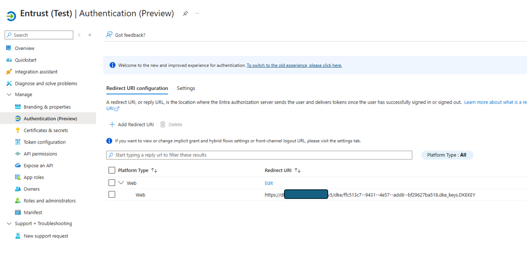Open the ellipsis more options menu
Screen dimensions: 527x268
tap(197, 13)
